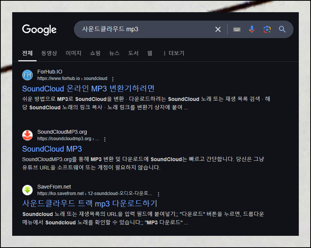This screenshot has width=311, height=248.
Task: Switch to the 도서 tab
Action: [x=133, y=53]
